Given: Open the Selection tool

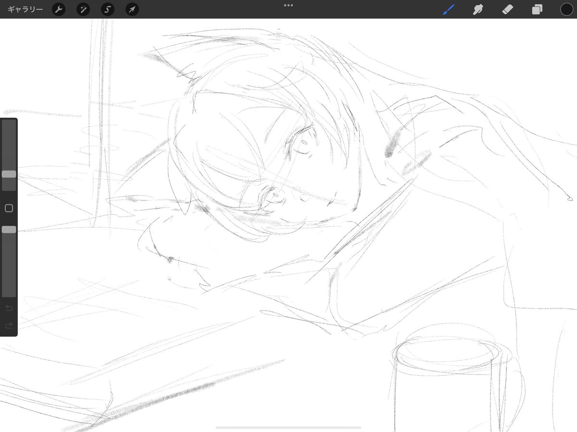Looking at the screenshot, I should tap(108, 10).
